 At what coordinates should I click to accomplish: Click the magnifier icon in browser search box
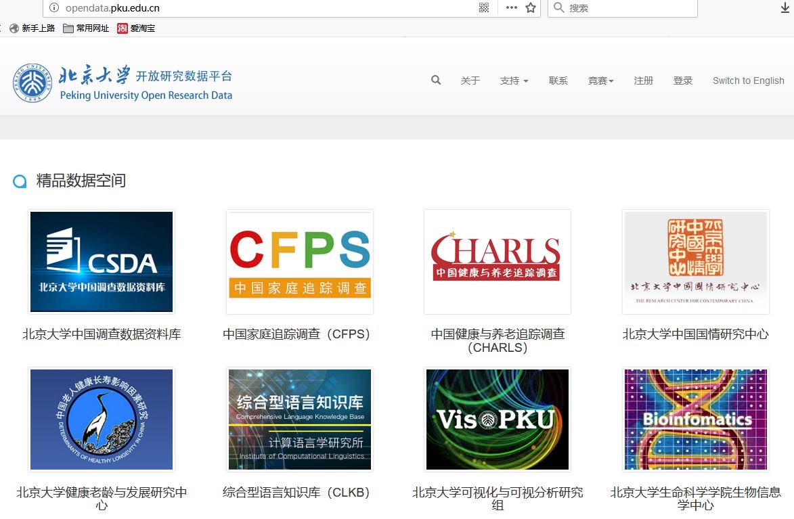[558, 7]
